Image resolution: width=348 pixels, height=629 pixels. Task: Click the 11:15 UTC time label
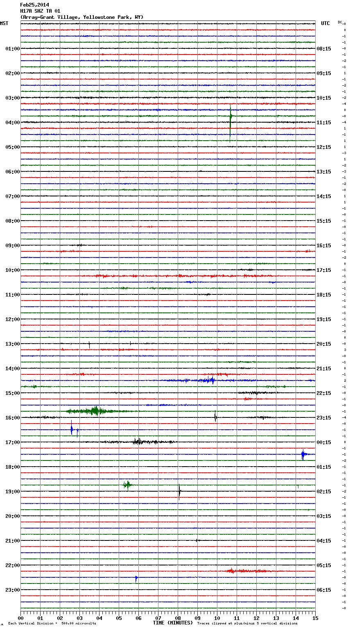(x=324, y=123)
